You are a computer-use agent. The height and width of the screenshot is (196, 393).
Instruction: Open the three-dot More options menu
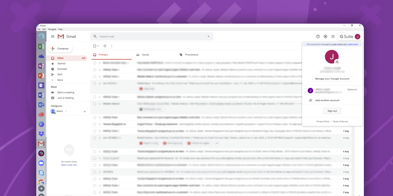click(112, 46)
